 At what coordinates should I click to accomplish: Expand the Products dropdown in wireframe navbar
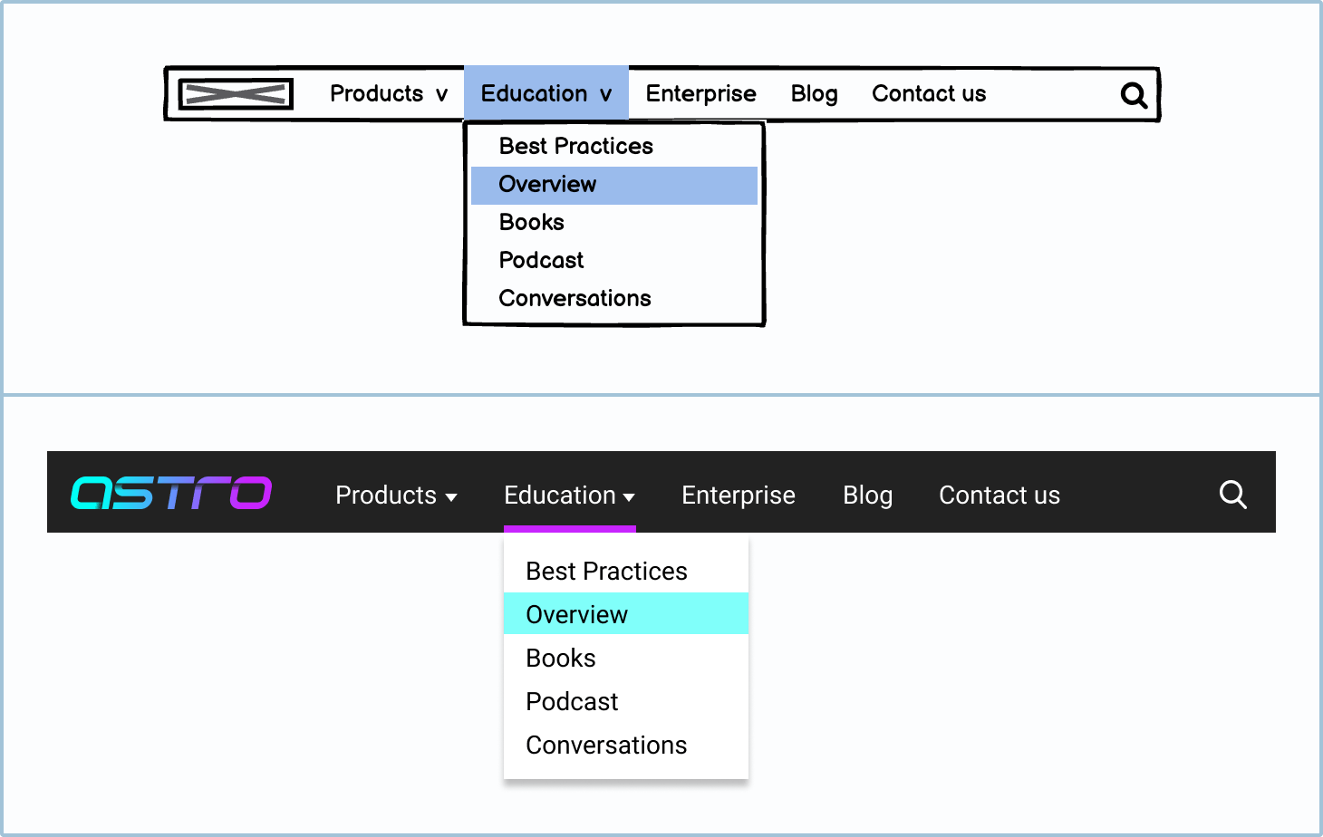pyautogui.click(x=389, y=94)
